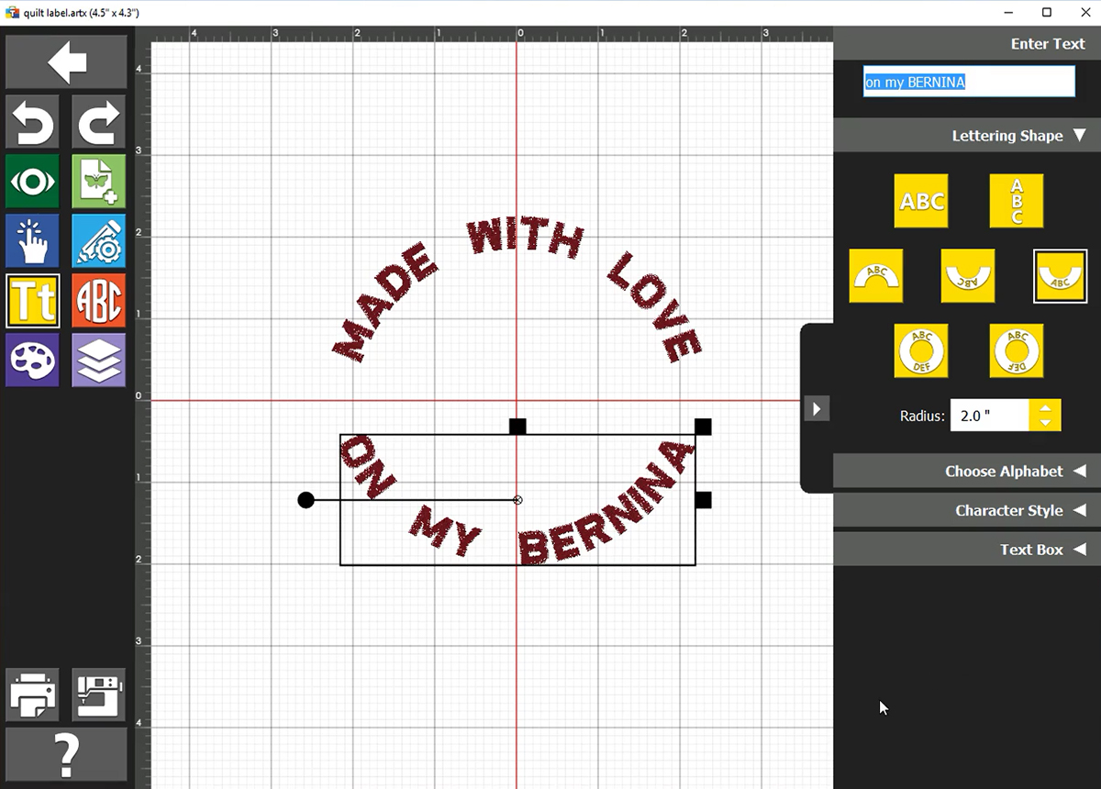Toggle the green eye preview icon

click(33, 181)
